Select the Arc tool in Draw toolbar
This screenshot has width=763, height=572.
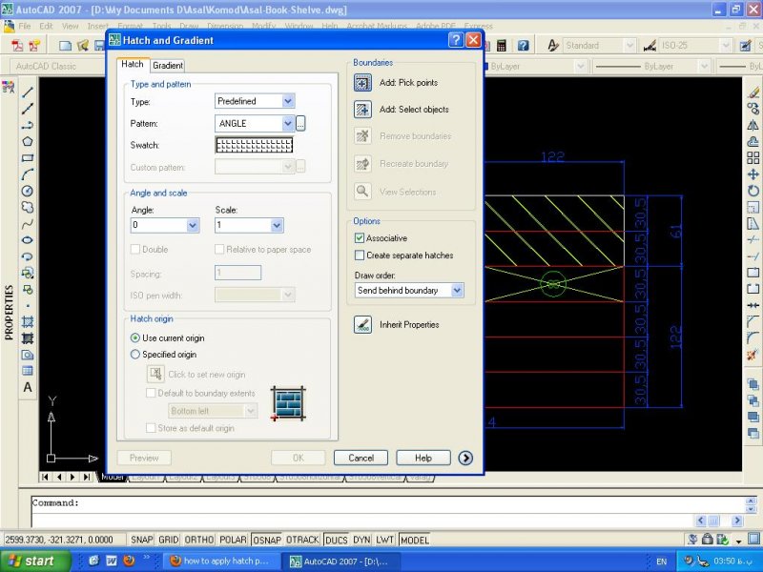(28, 174)
